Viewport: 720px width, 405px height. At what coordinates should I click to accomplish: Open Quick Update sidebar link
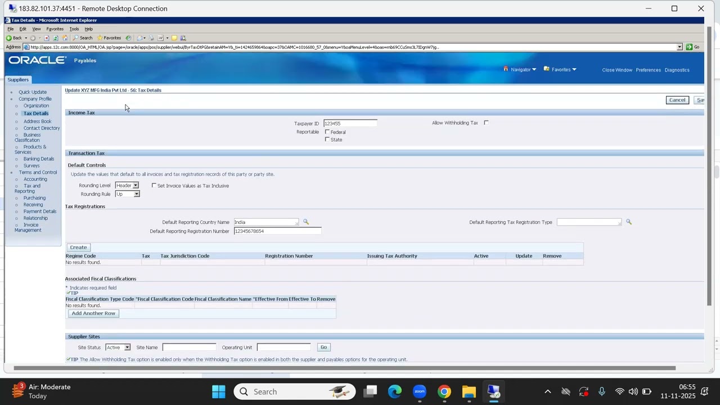33,92
